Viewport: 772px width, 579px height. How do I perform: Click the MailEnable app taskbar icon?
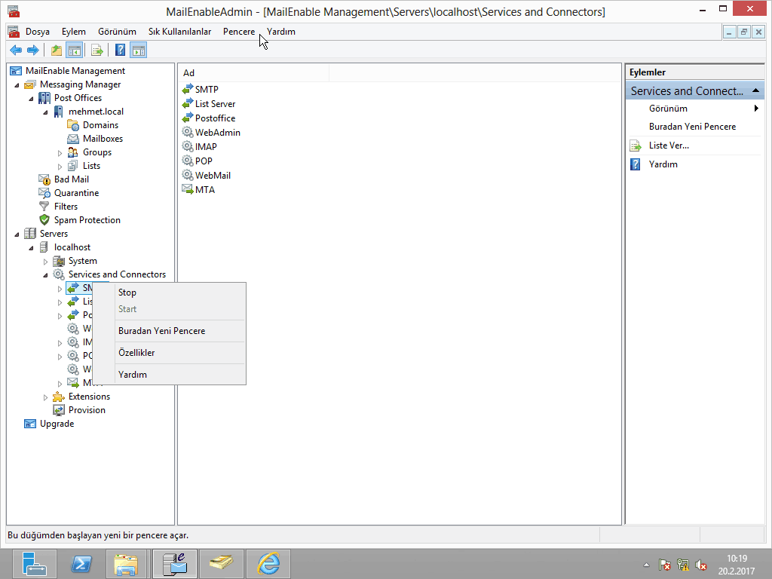point(175,564)
